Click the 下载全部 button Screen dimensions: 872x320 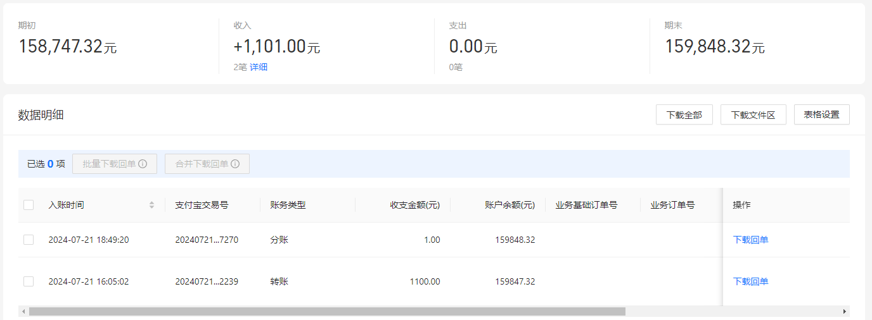click(684, 114)
